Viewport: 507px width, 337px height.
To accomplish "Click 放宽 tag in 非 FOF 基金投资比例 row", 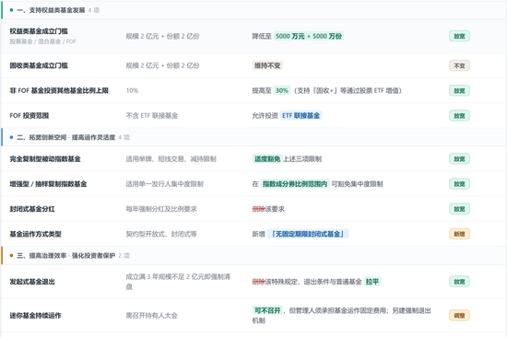I will tap(459, 90).
